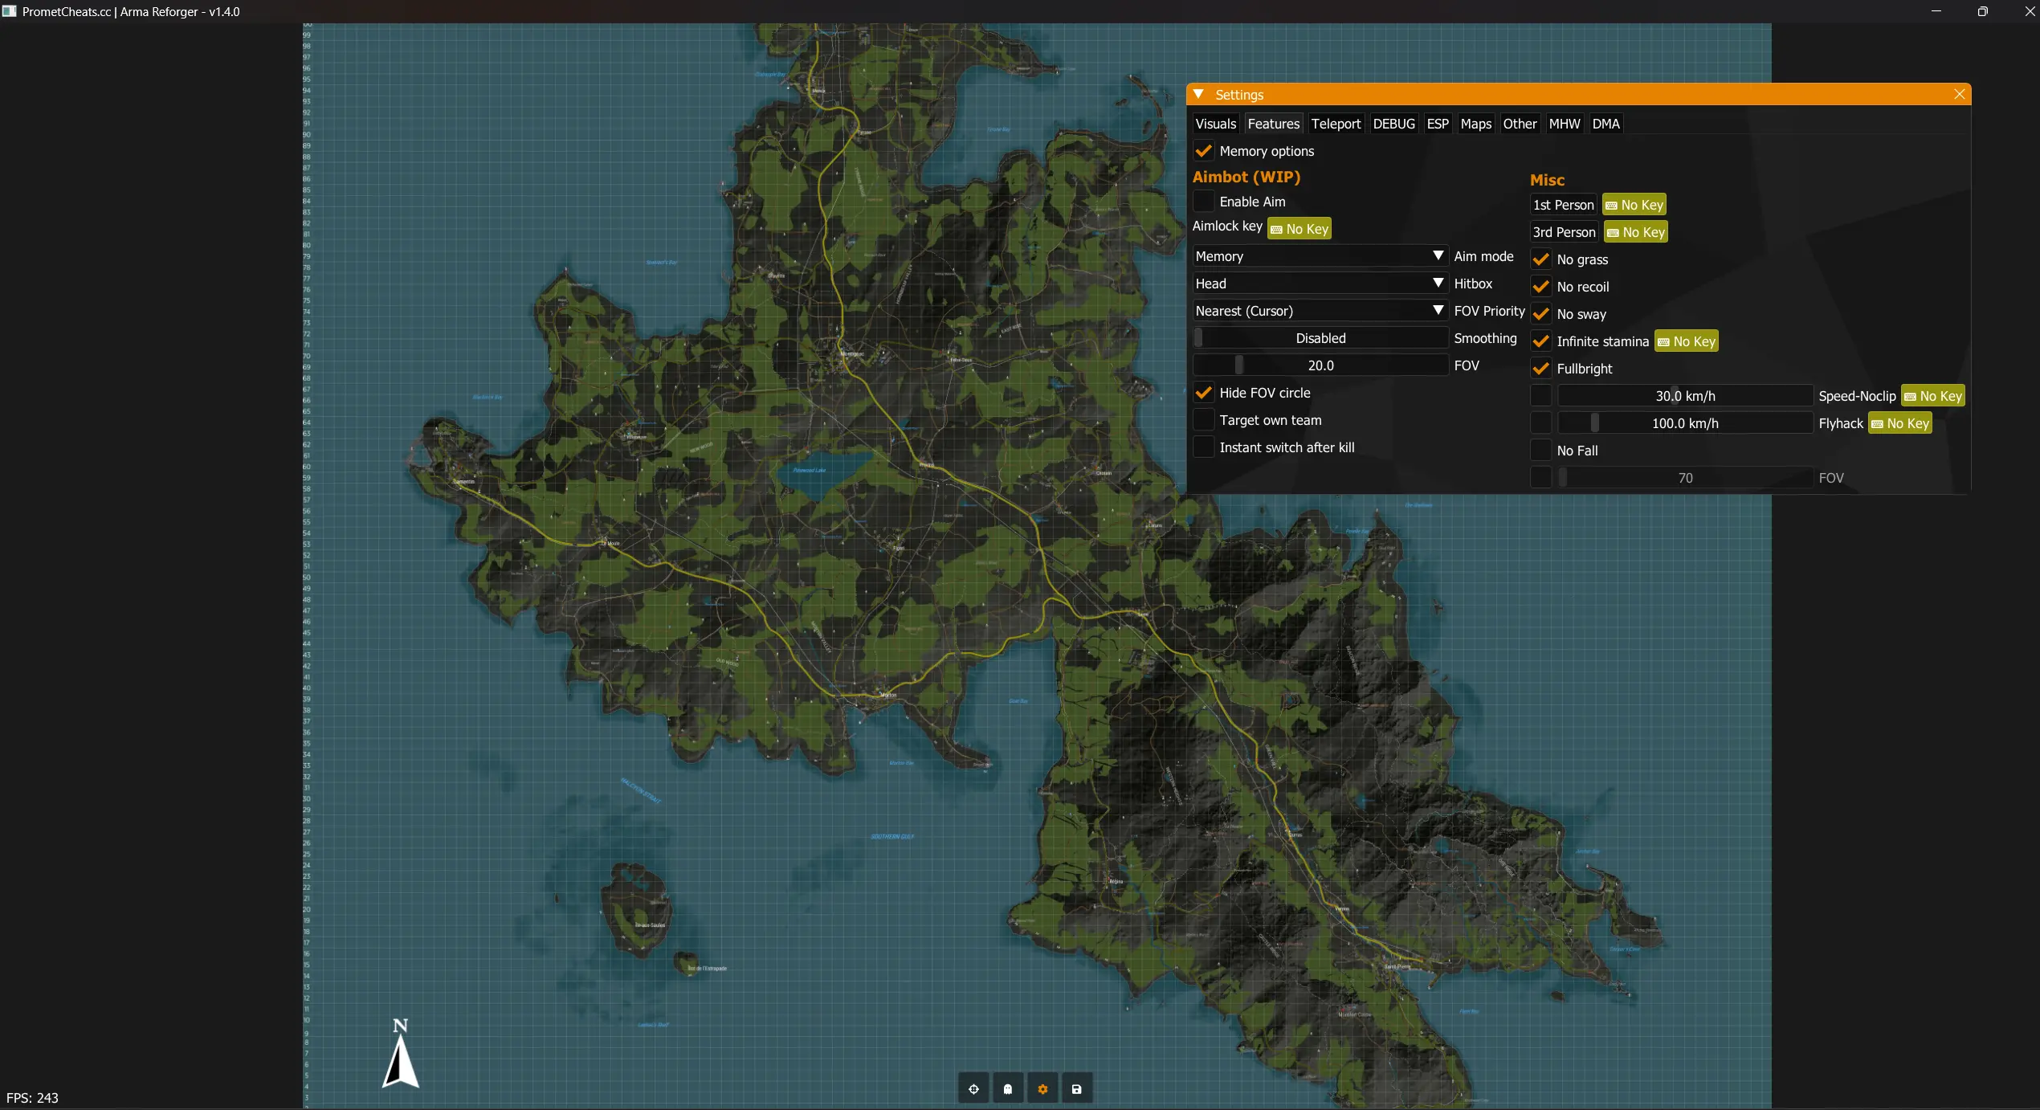This screenshot has height=1110, width=2040.
Task: Click the crosshair icon in bottom toolbar
Action: tap(973, 1089)
